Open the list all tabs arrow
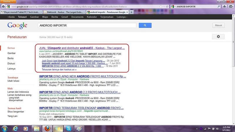The image size is (235, 132). pyautogui.click(x=233, y=12)
